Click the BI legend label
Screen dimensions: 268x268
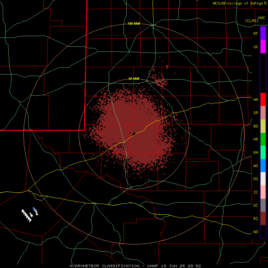click(x=255, y=219)
